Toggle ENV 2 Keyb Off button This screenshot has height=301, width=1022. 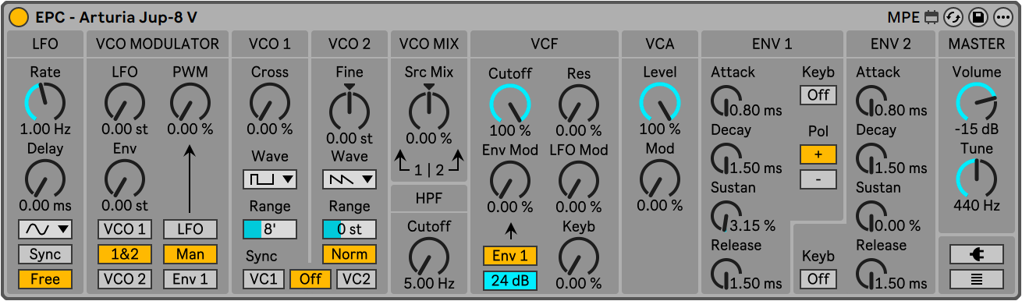tap(818, 279)
